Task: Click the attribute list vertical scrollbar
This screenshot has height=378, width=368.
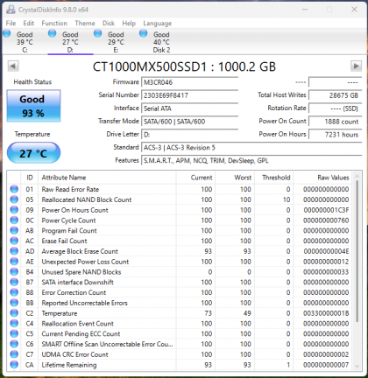Action: (357, 251)
